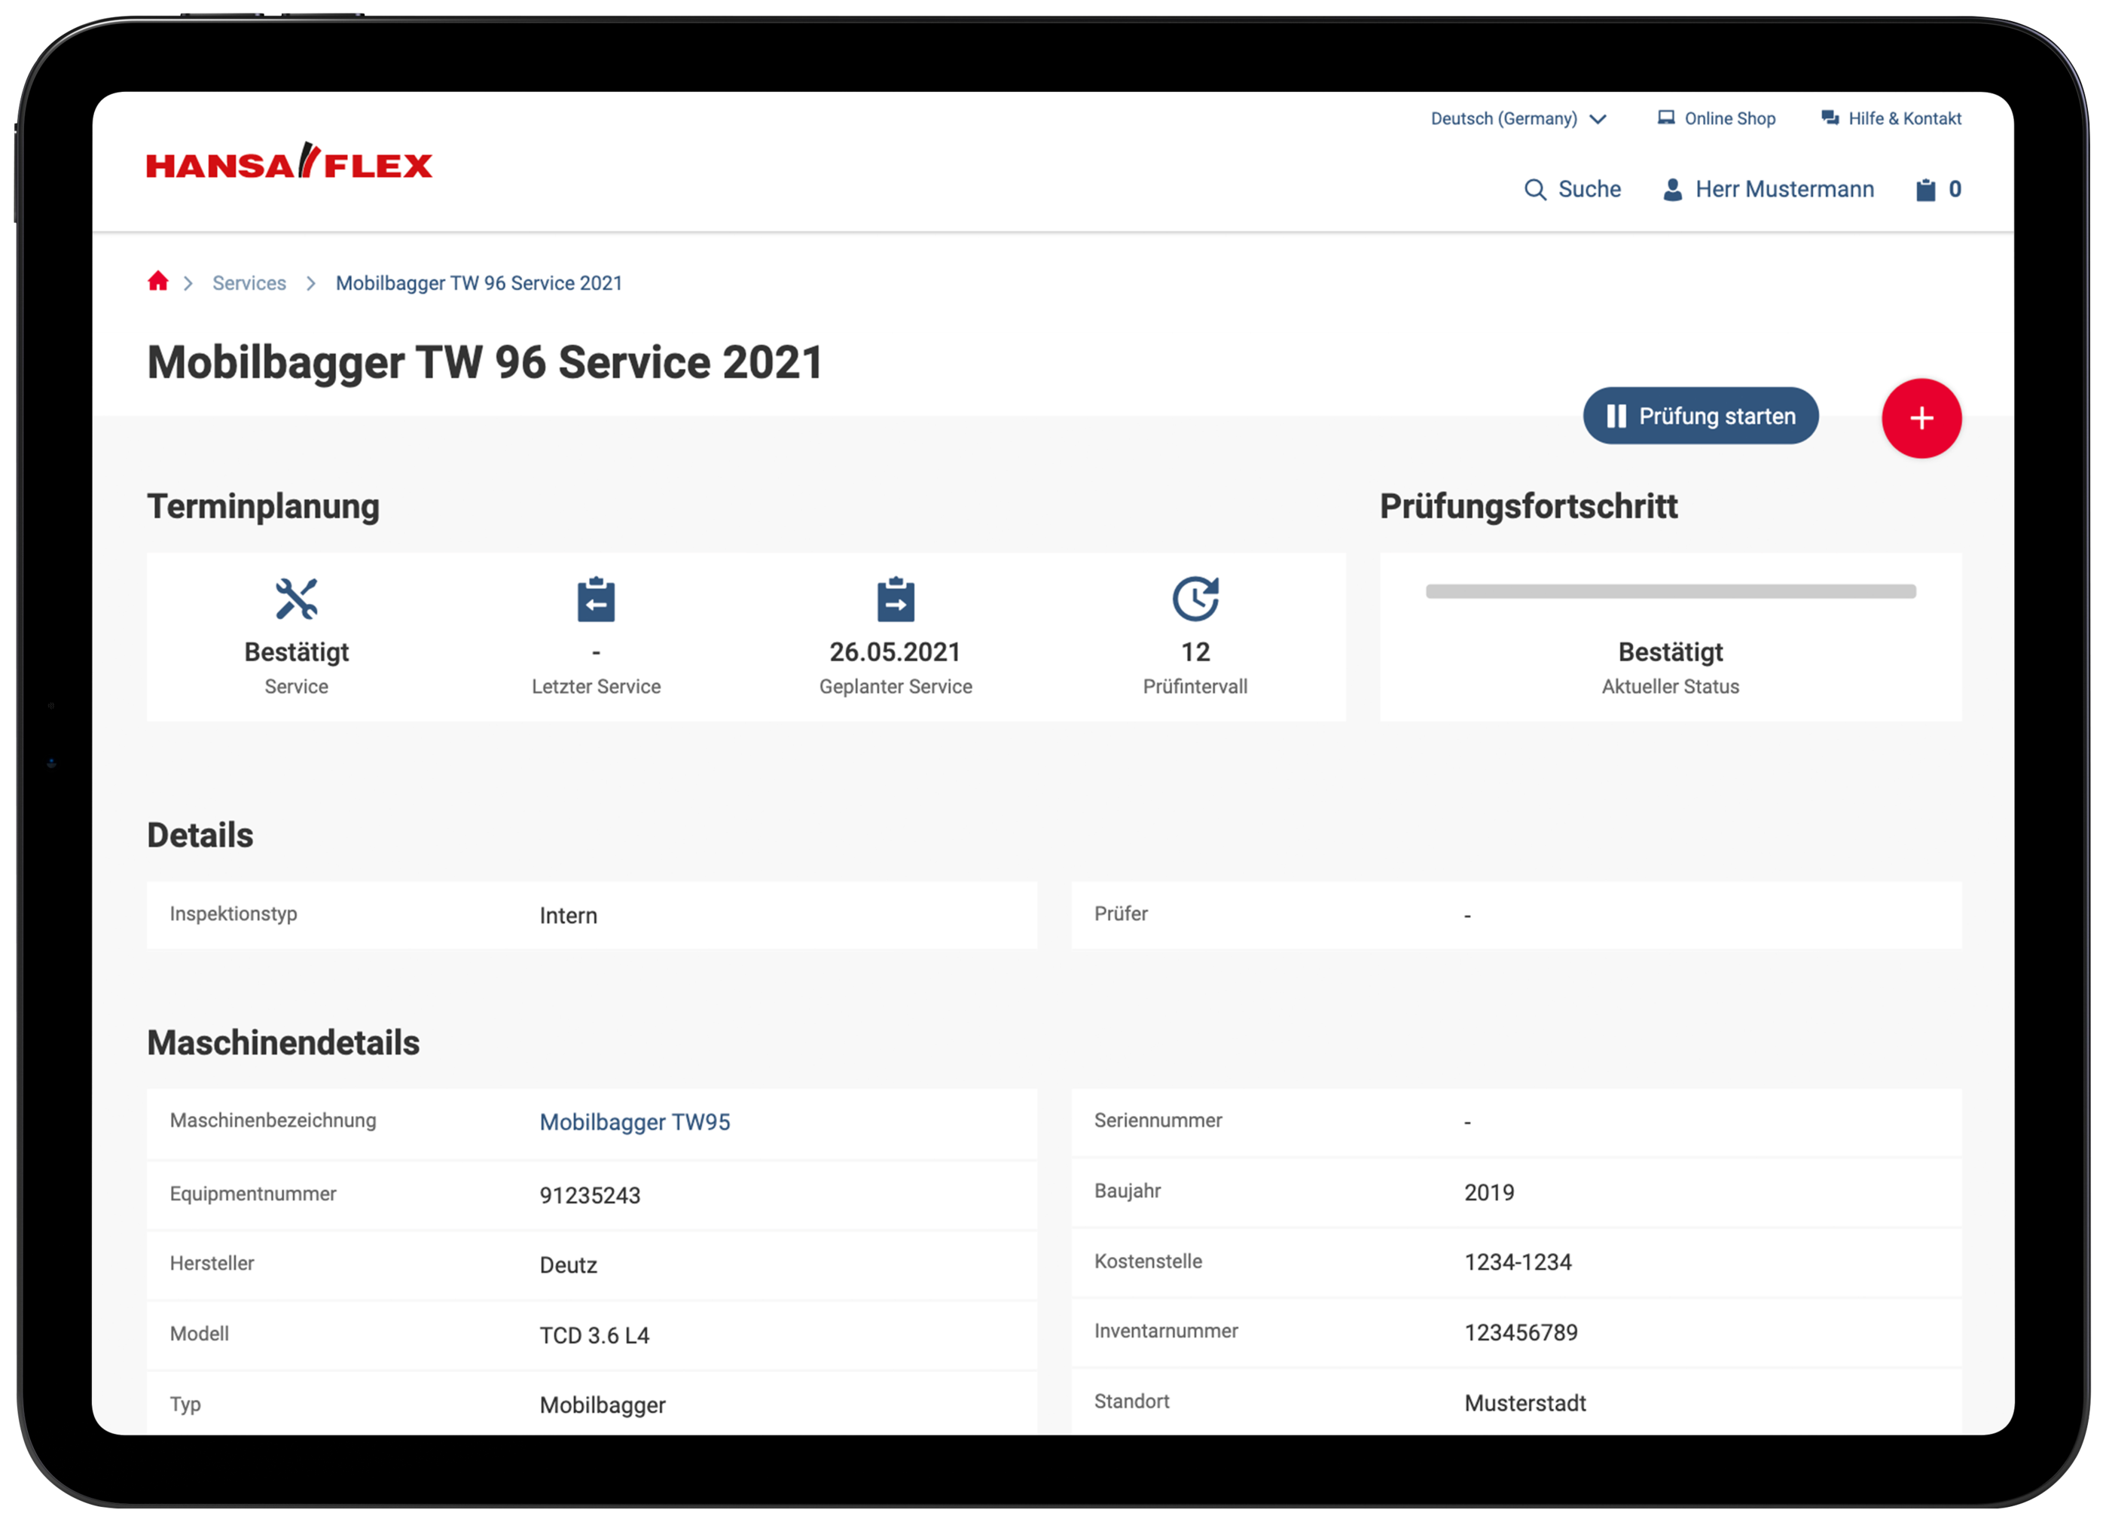Click Hersteller value Deutz
The height and width of the screenshot is (1528, 2109).
(x=568, y=1266)
